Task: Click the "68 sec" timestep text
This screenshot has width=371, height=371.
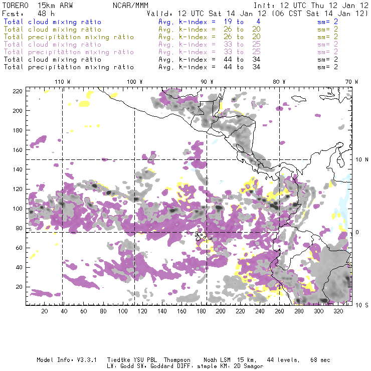Action: point(320,360)
